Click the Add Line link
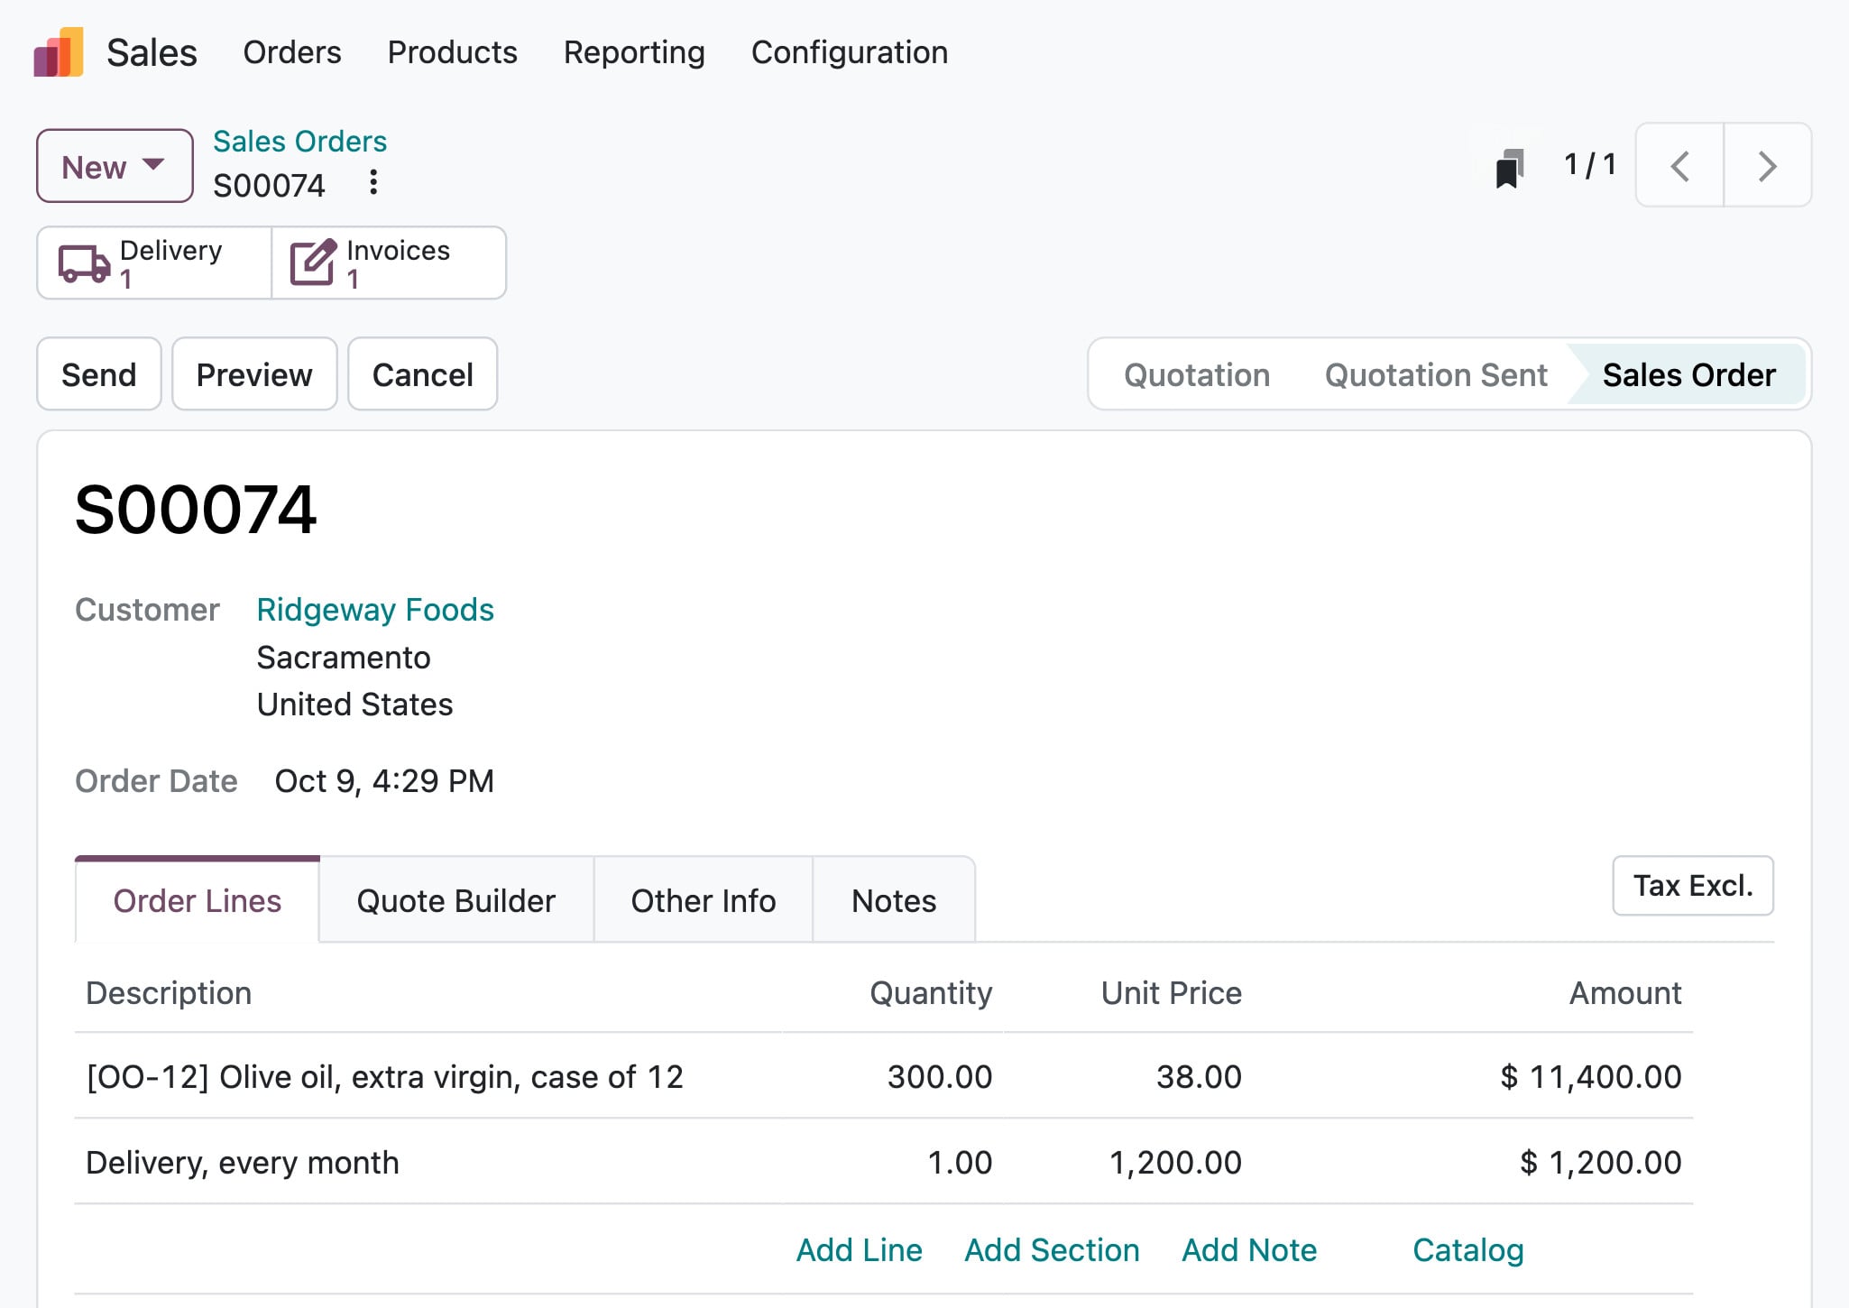Screen dimensions: 1849x1308 860,1250
